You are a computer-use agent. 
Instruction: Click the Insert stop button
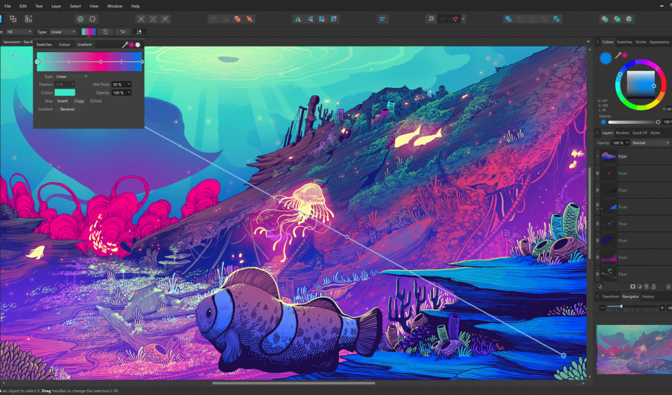pos(62,101)
